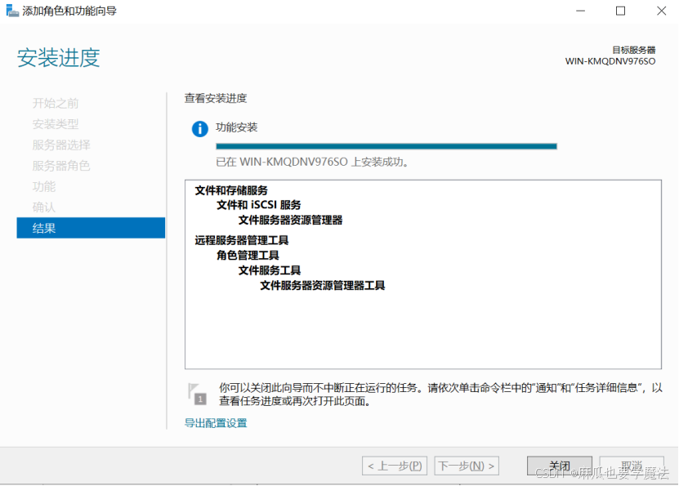The width and height of the screenshot is (679, 486).
Task: Click the 文件服务器资源管理器 entry
Action: pyautogui.click(x=290, y=220)
